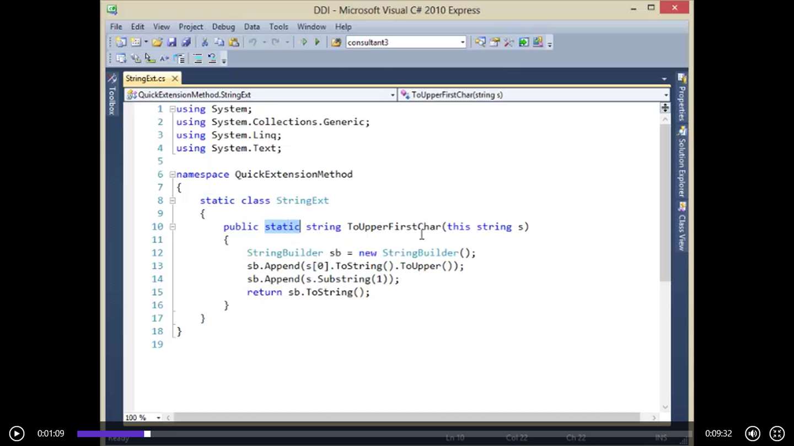The height and width of the screenshot is (446, 794).
Task: Collapse the namespace QuickExtensionMethod block
Action: point(173,175)
